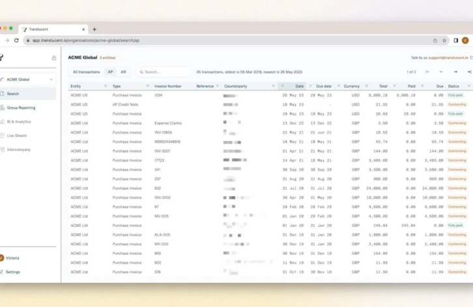Select the All transactions filter
The width and height of the screenshot is (473, 307).
(86, 72)
